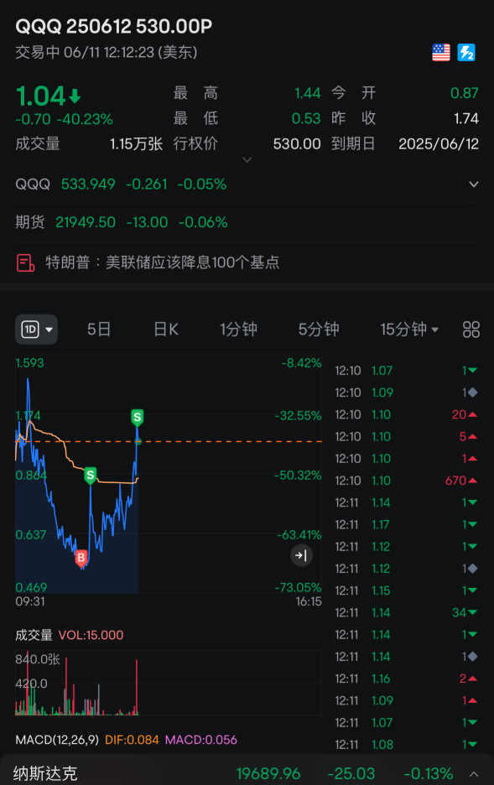Tap the 最高 1.44 value
The image size is (494, 785).
tap(307, 93)
